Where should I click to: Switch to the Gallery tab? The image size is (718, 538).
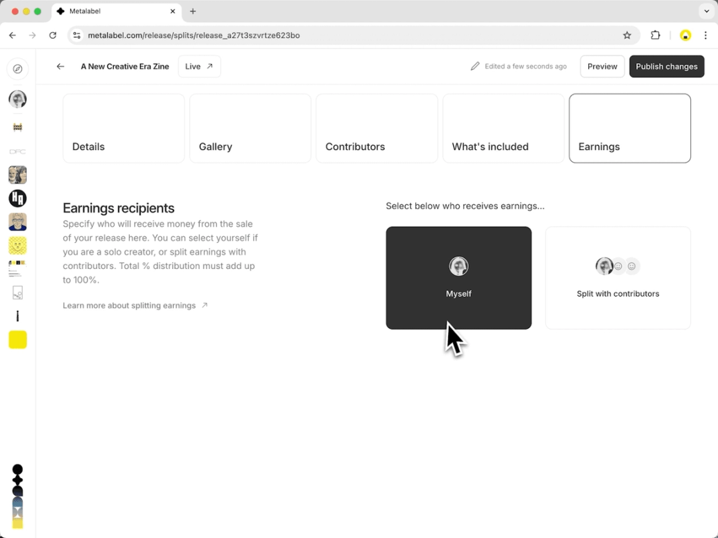[x=250, y=128]
